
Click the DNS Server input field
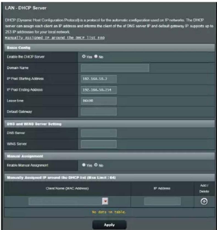pos(99,133)
